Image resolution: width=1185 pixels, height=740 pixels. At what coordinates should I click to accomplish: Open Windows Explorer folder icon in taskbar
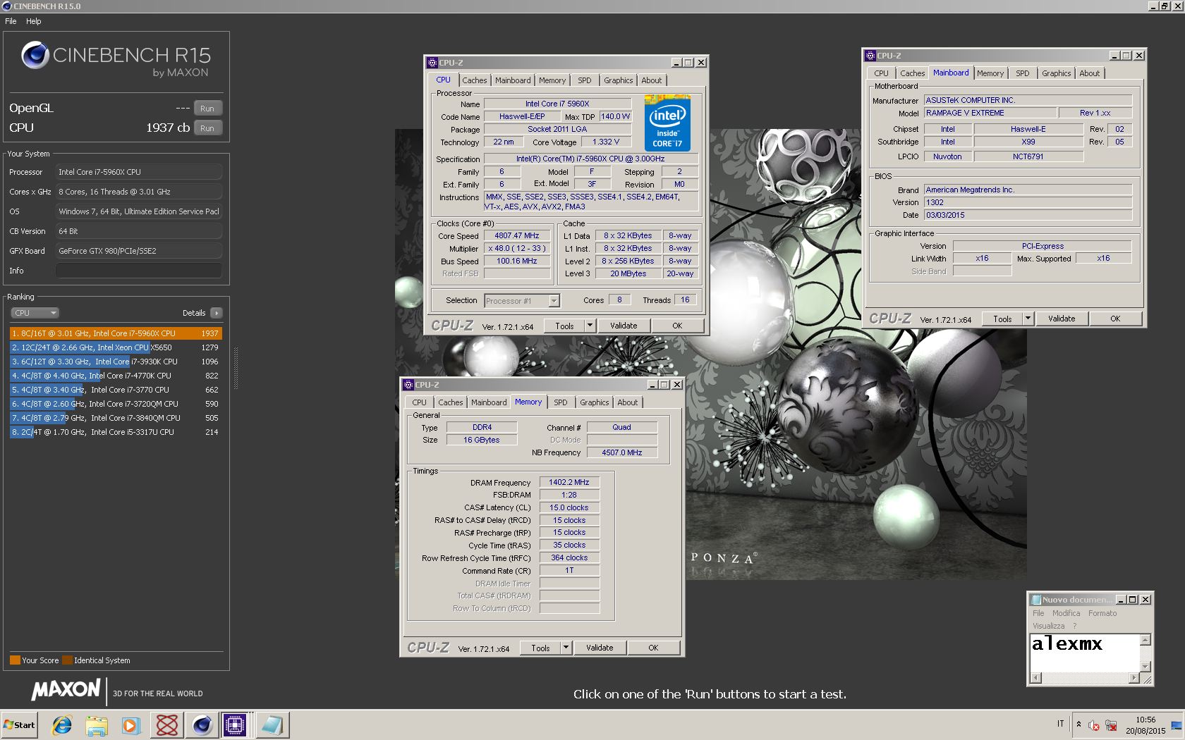point(97,724)
